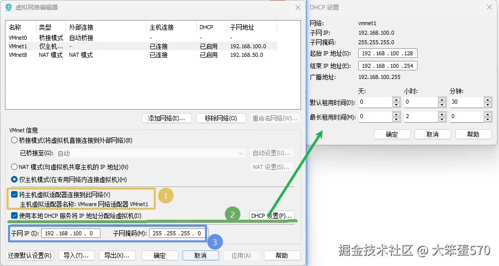Decrease maximum lease 分钟 with down arrow
499x266 pixels.
click(x=487, y=119)
